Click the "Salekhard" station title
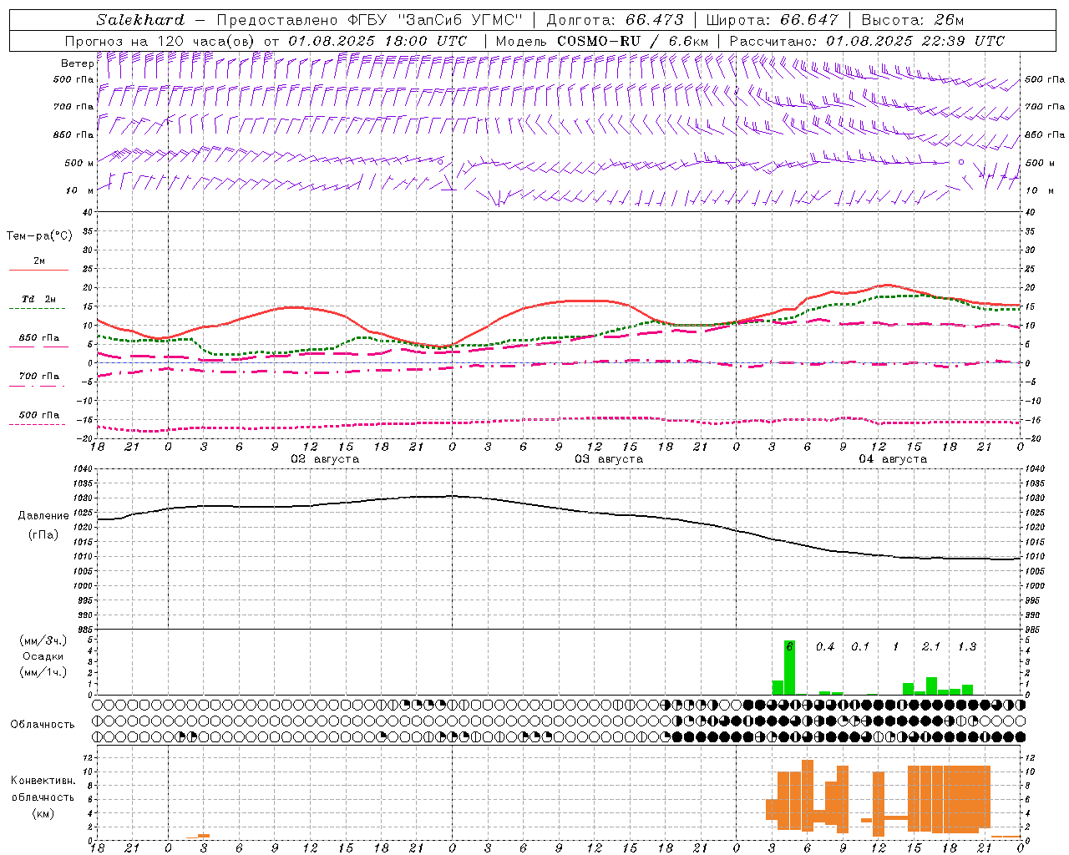The height and width of the screenshot is (855, 1069). pos(140,20)
